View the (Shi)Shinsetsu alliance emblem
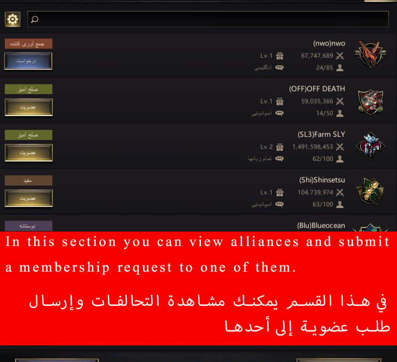Image resolution: width=397 pixels, height=362 pixels. 370,192
